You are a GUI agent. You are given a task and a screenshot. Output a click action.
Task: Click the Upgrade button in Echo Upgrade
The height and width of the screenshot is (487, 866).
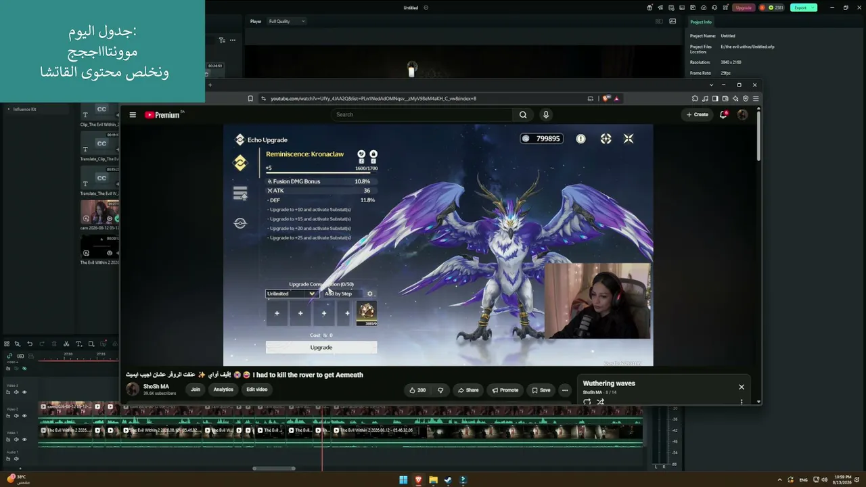click(321, 348)
